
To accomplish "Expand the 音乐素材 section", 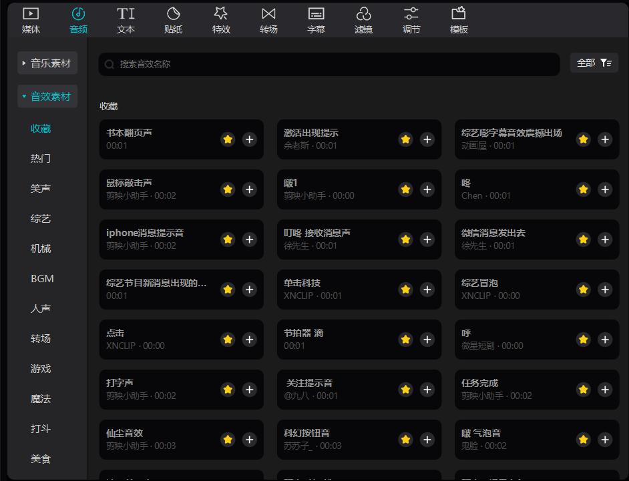I will pyautogui.click(x=47, y=62).
